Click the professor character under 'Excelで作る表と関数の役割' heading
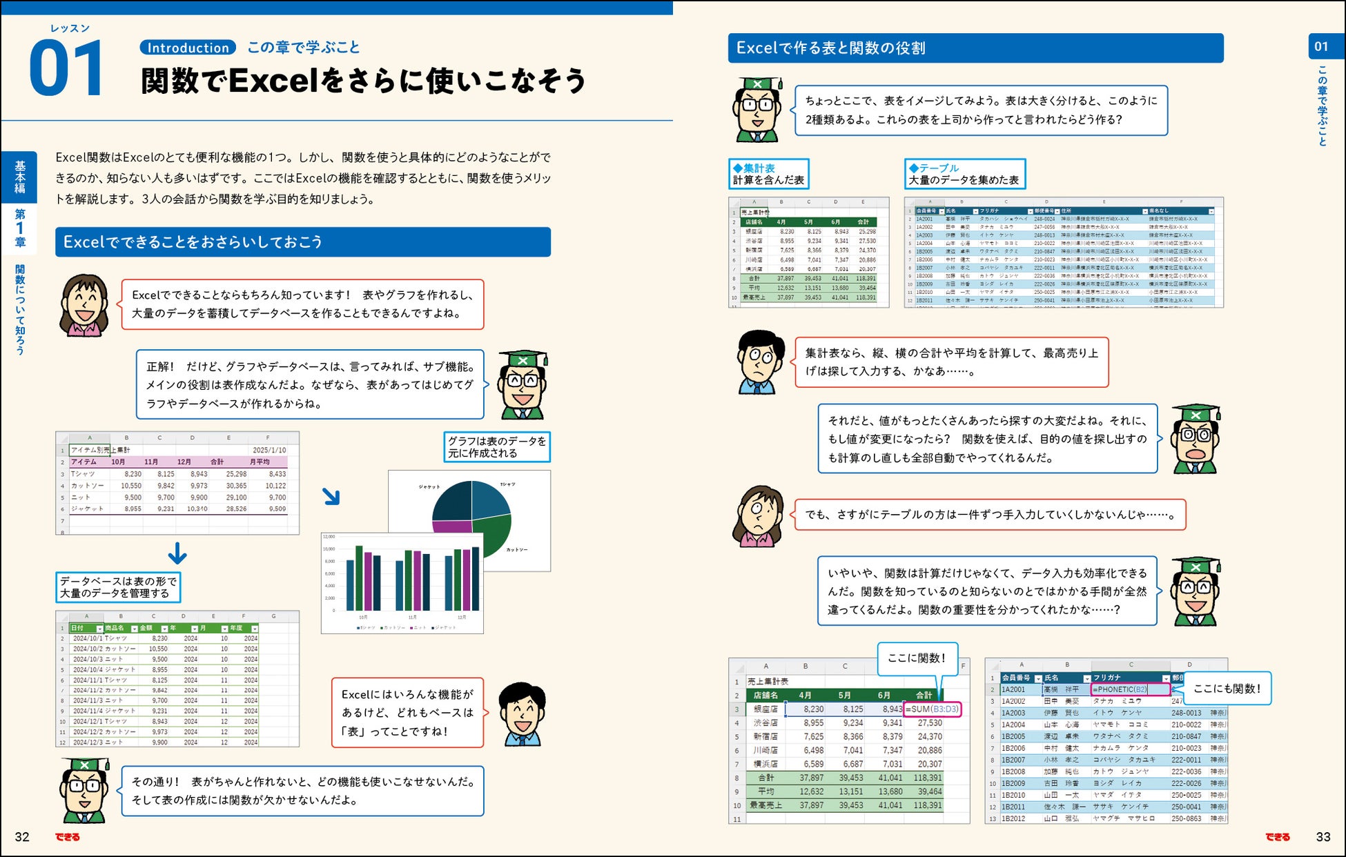 (x=757, y=110)
